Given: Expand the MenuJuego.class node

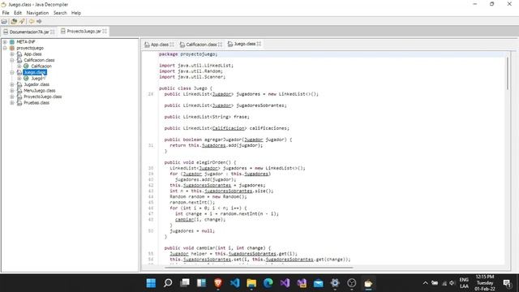Looking at the screenshot, I should pos(12,91).
